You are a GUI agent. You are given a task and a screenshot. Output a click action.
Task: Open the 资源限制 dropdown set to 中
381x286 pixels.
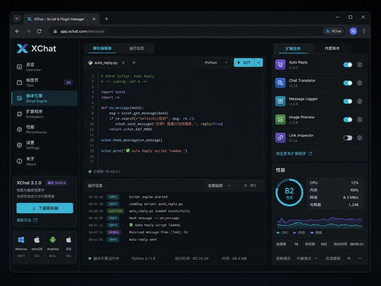[x=354, y=258]
